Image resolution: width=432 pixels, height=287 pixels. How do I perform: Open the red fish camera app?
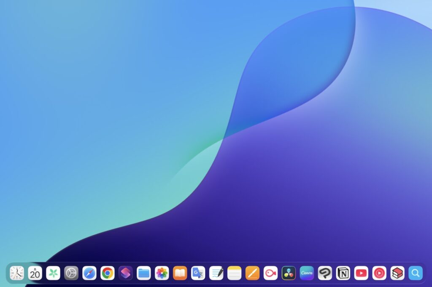tap(270, 273)
